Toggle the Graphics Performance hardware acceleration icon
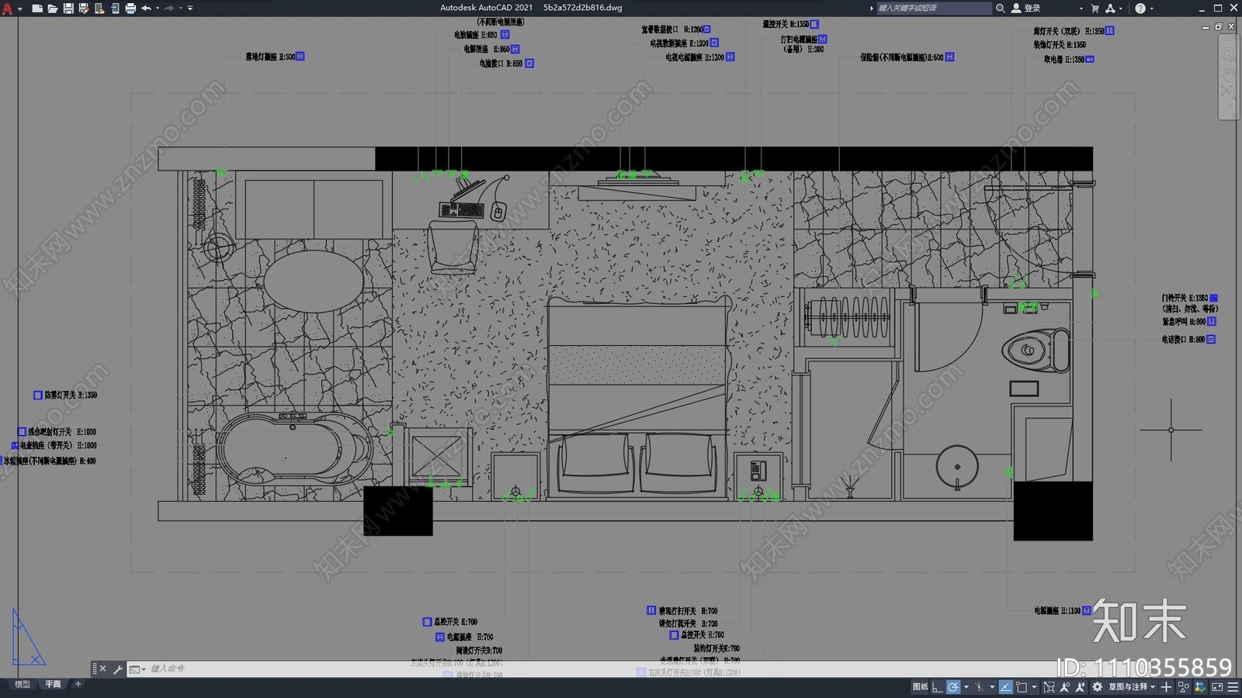1242x698 pixels. 1199,686
